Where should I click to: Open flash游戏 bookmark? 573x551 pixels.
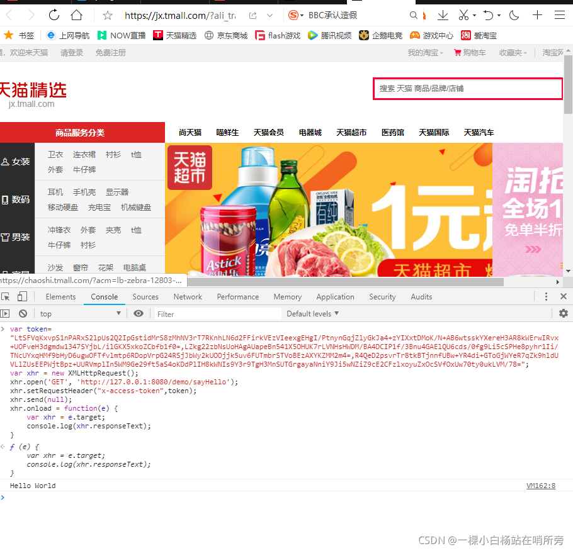click(x=278, y=35)
